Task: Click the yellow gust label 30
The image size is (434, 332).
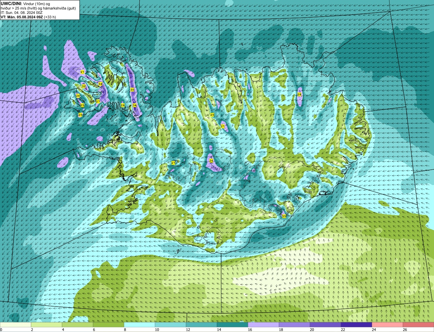Action: click(132, 90)
